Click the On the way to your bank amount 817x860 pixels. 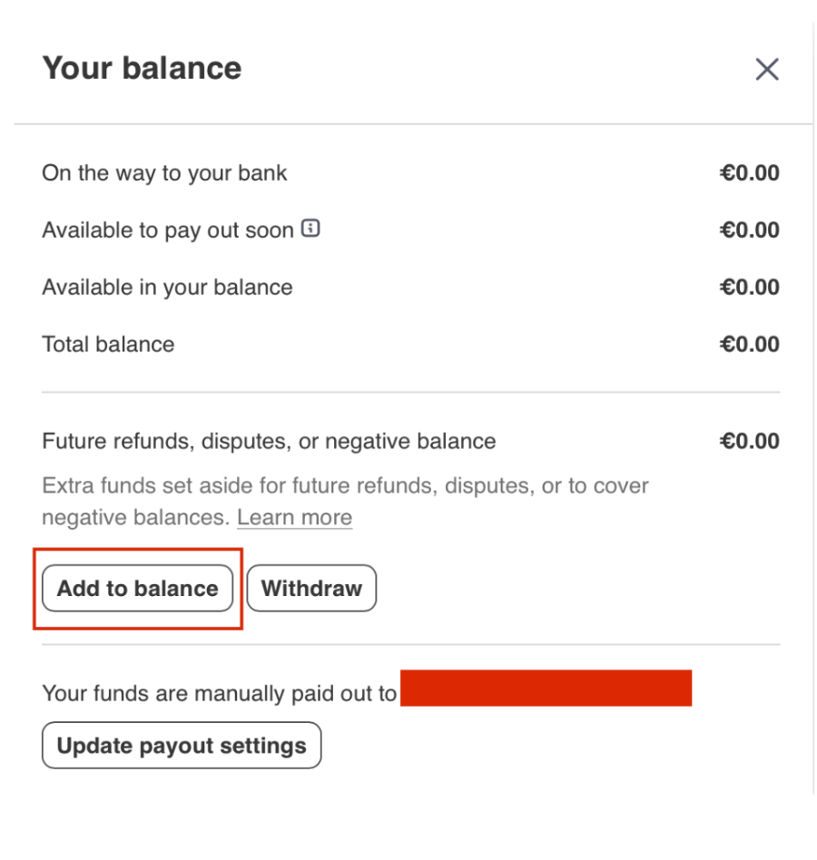750,173
